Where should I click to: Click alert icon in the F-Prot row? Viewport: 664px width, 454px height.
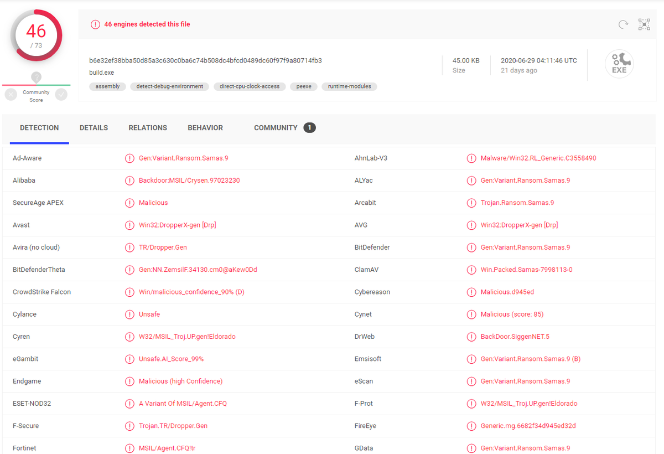pyautogui.click(x=471, y=404)
